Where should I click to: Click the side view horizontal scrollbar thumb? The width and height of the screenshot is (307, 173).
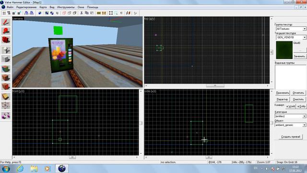(209, 157)
